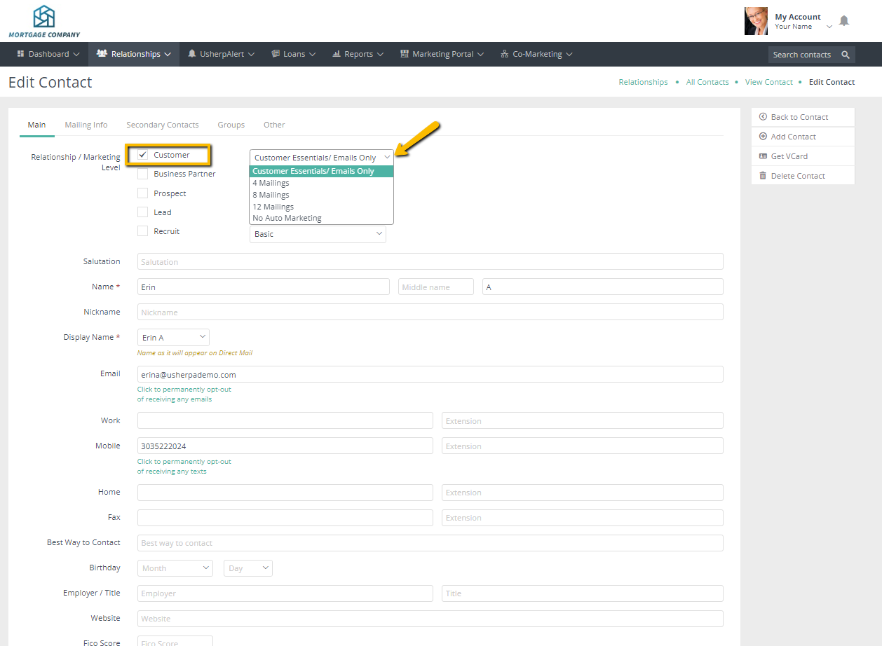Choose 12 Mailings from the dropdown list
The height and width of the screenshot is (646, 882).
tap(273, 207)
